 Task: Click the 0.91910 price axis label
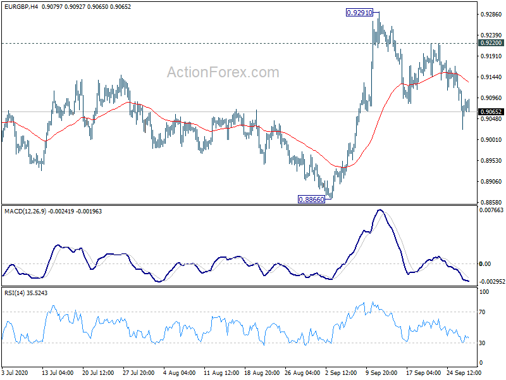click(491, 56)
